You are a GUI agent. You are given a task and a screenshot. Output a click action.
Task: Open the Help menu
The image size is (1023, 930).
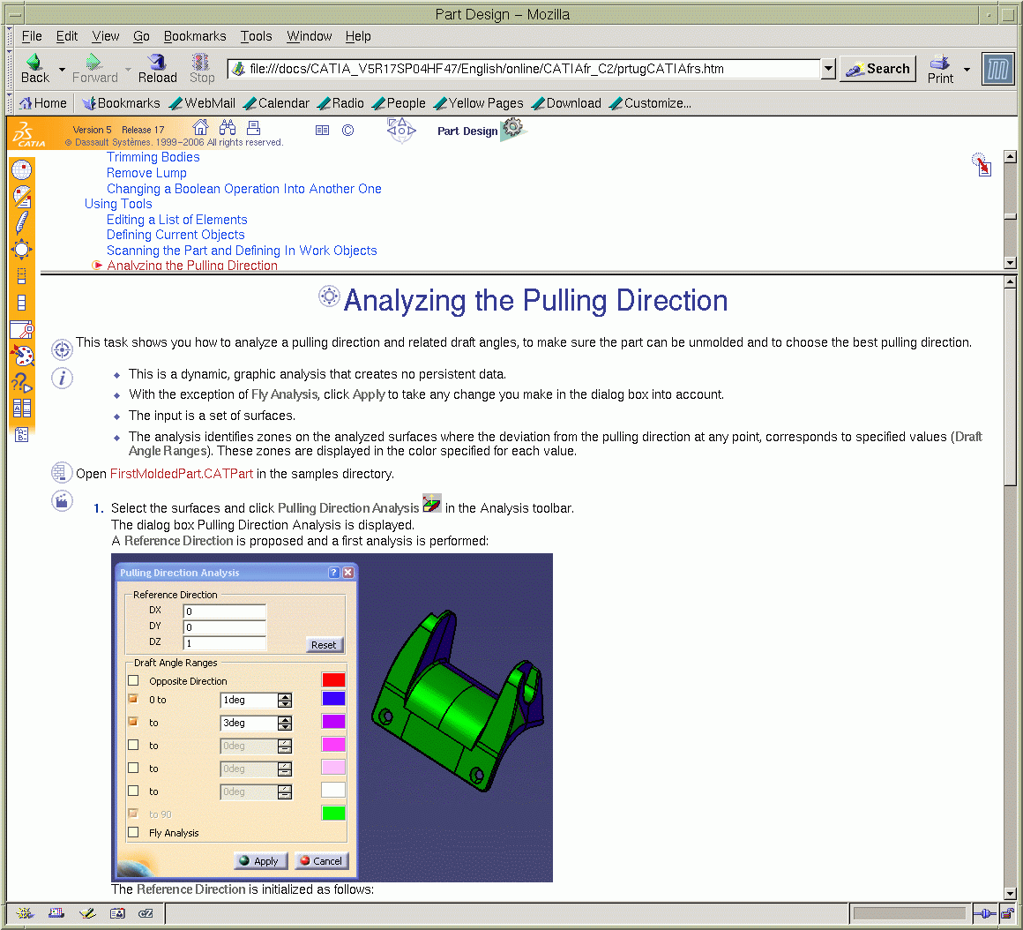click(357, 36)
